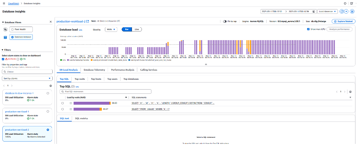Open the instance list settings gear in sidebar

[x=51, y=86]
